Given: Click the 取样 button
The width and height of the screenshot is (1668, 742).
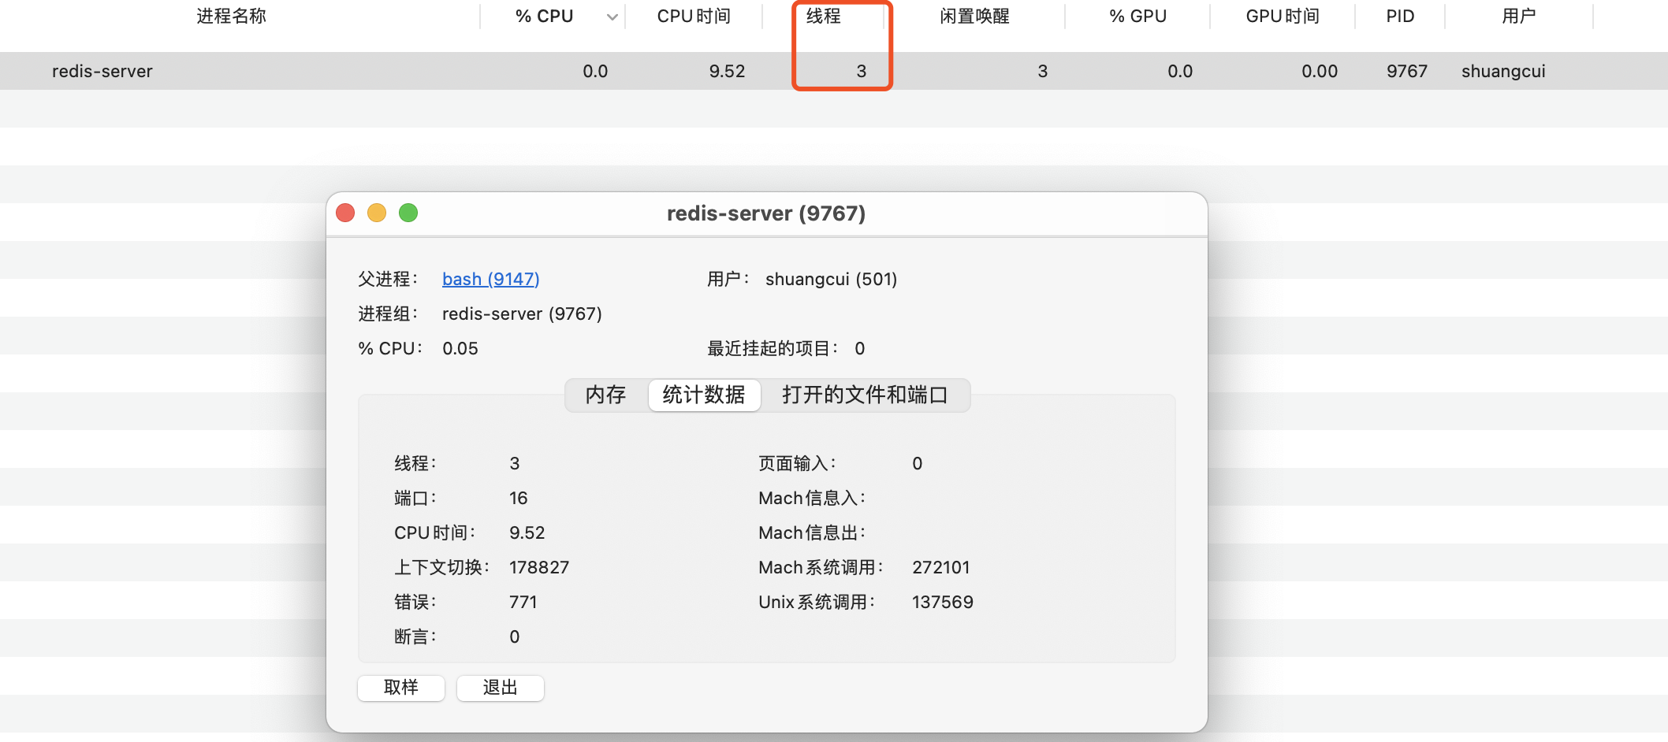Looking at the screenshot, I should pyautogui.click(x=401, y=688).
